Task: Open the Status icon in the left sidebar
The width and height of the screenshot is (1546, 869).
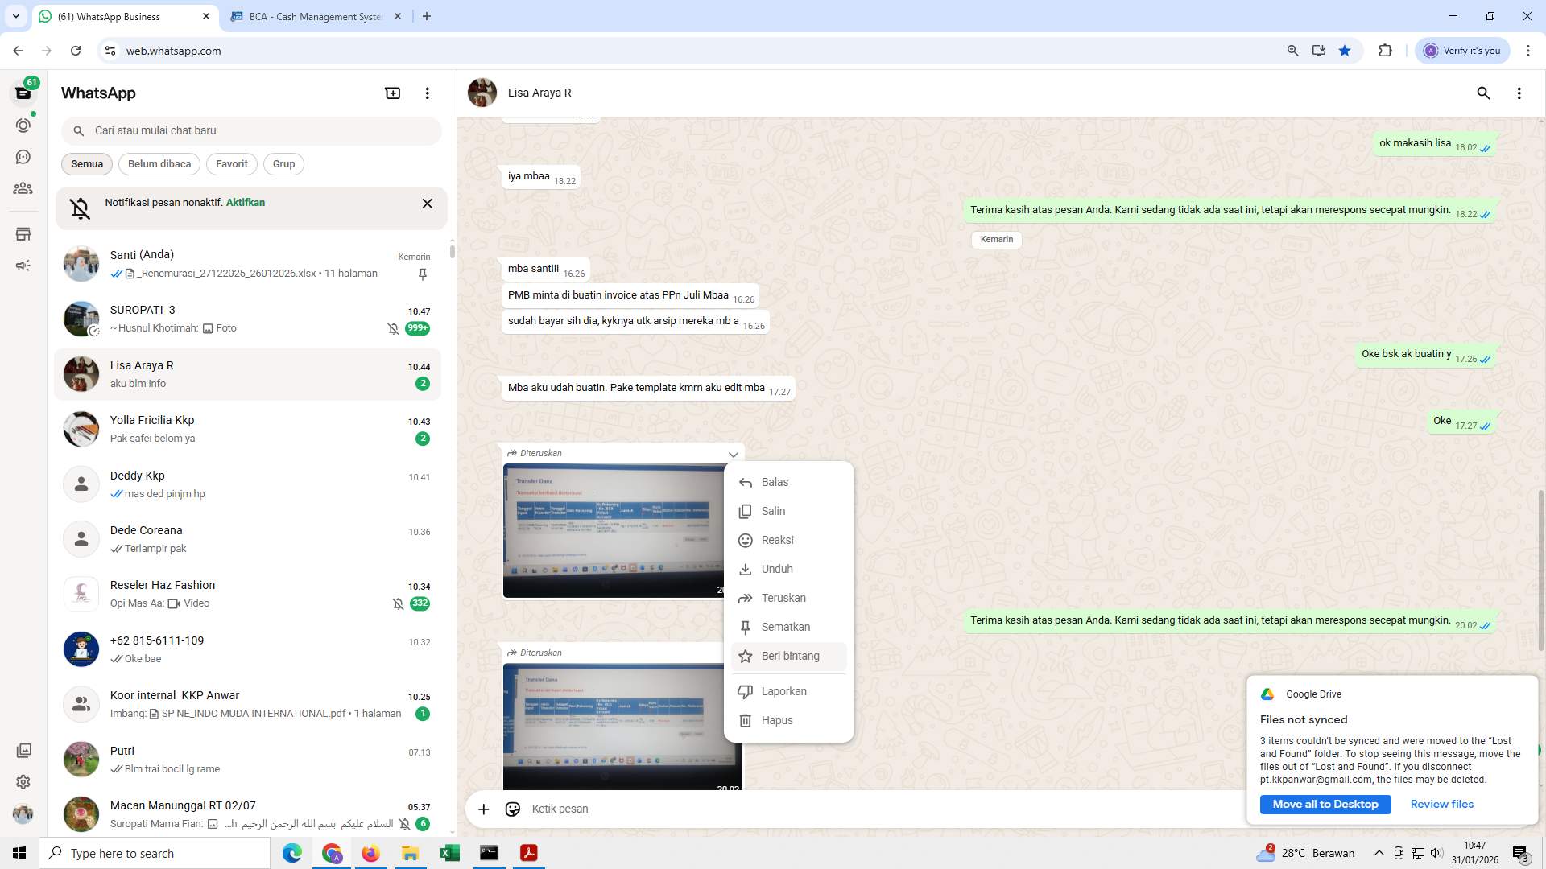Action: coord(23,125)
